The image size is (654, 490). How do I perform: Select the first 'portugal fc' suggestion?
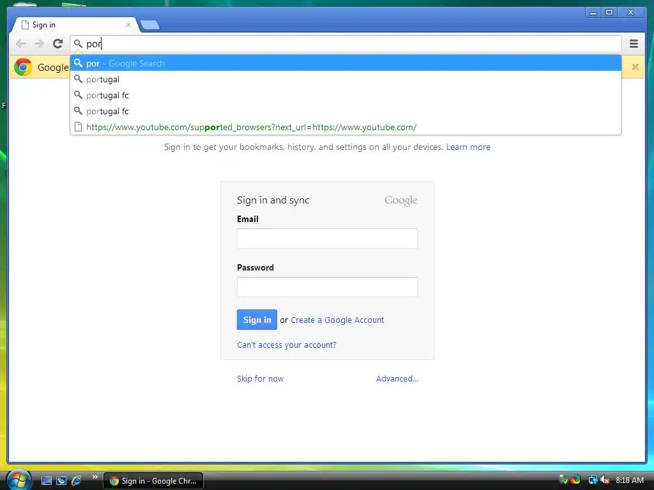[x=346, y=96]
